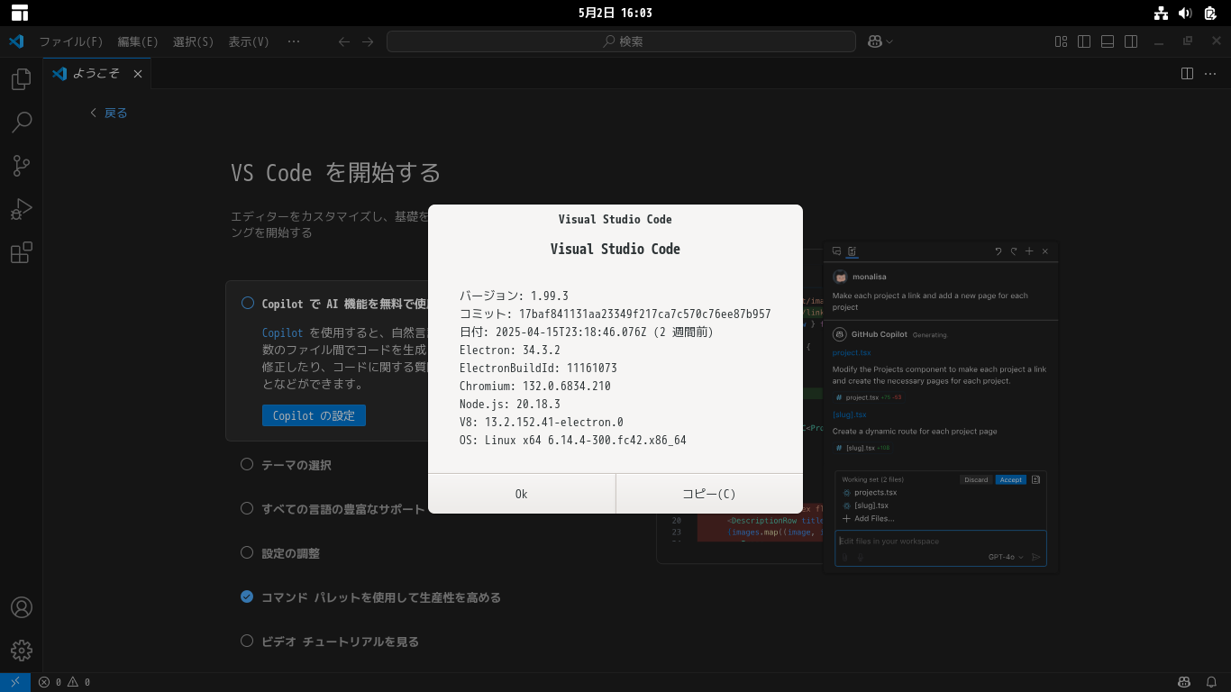This screenshot has width=1231, height=692.
Task: Open the Source Control view
Action: tap(22, 166)
